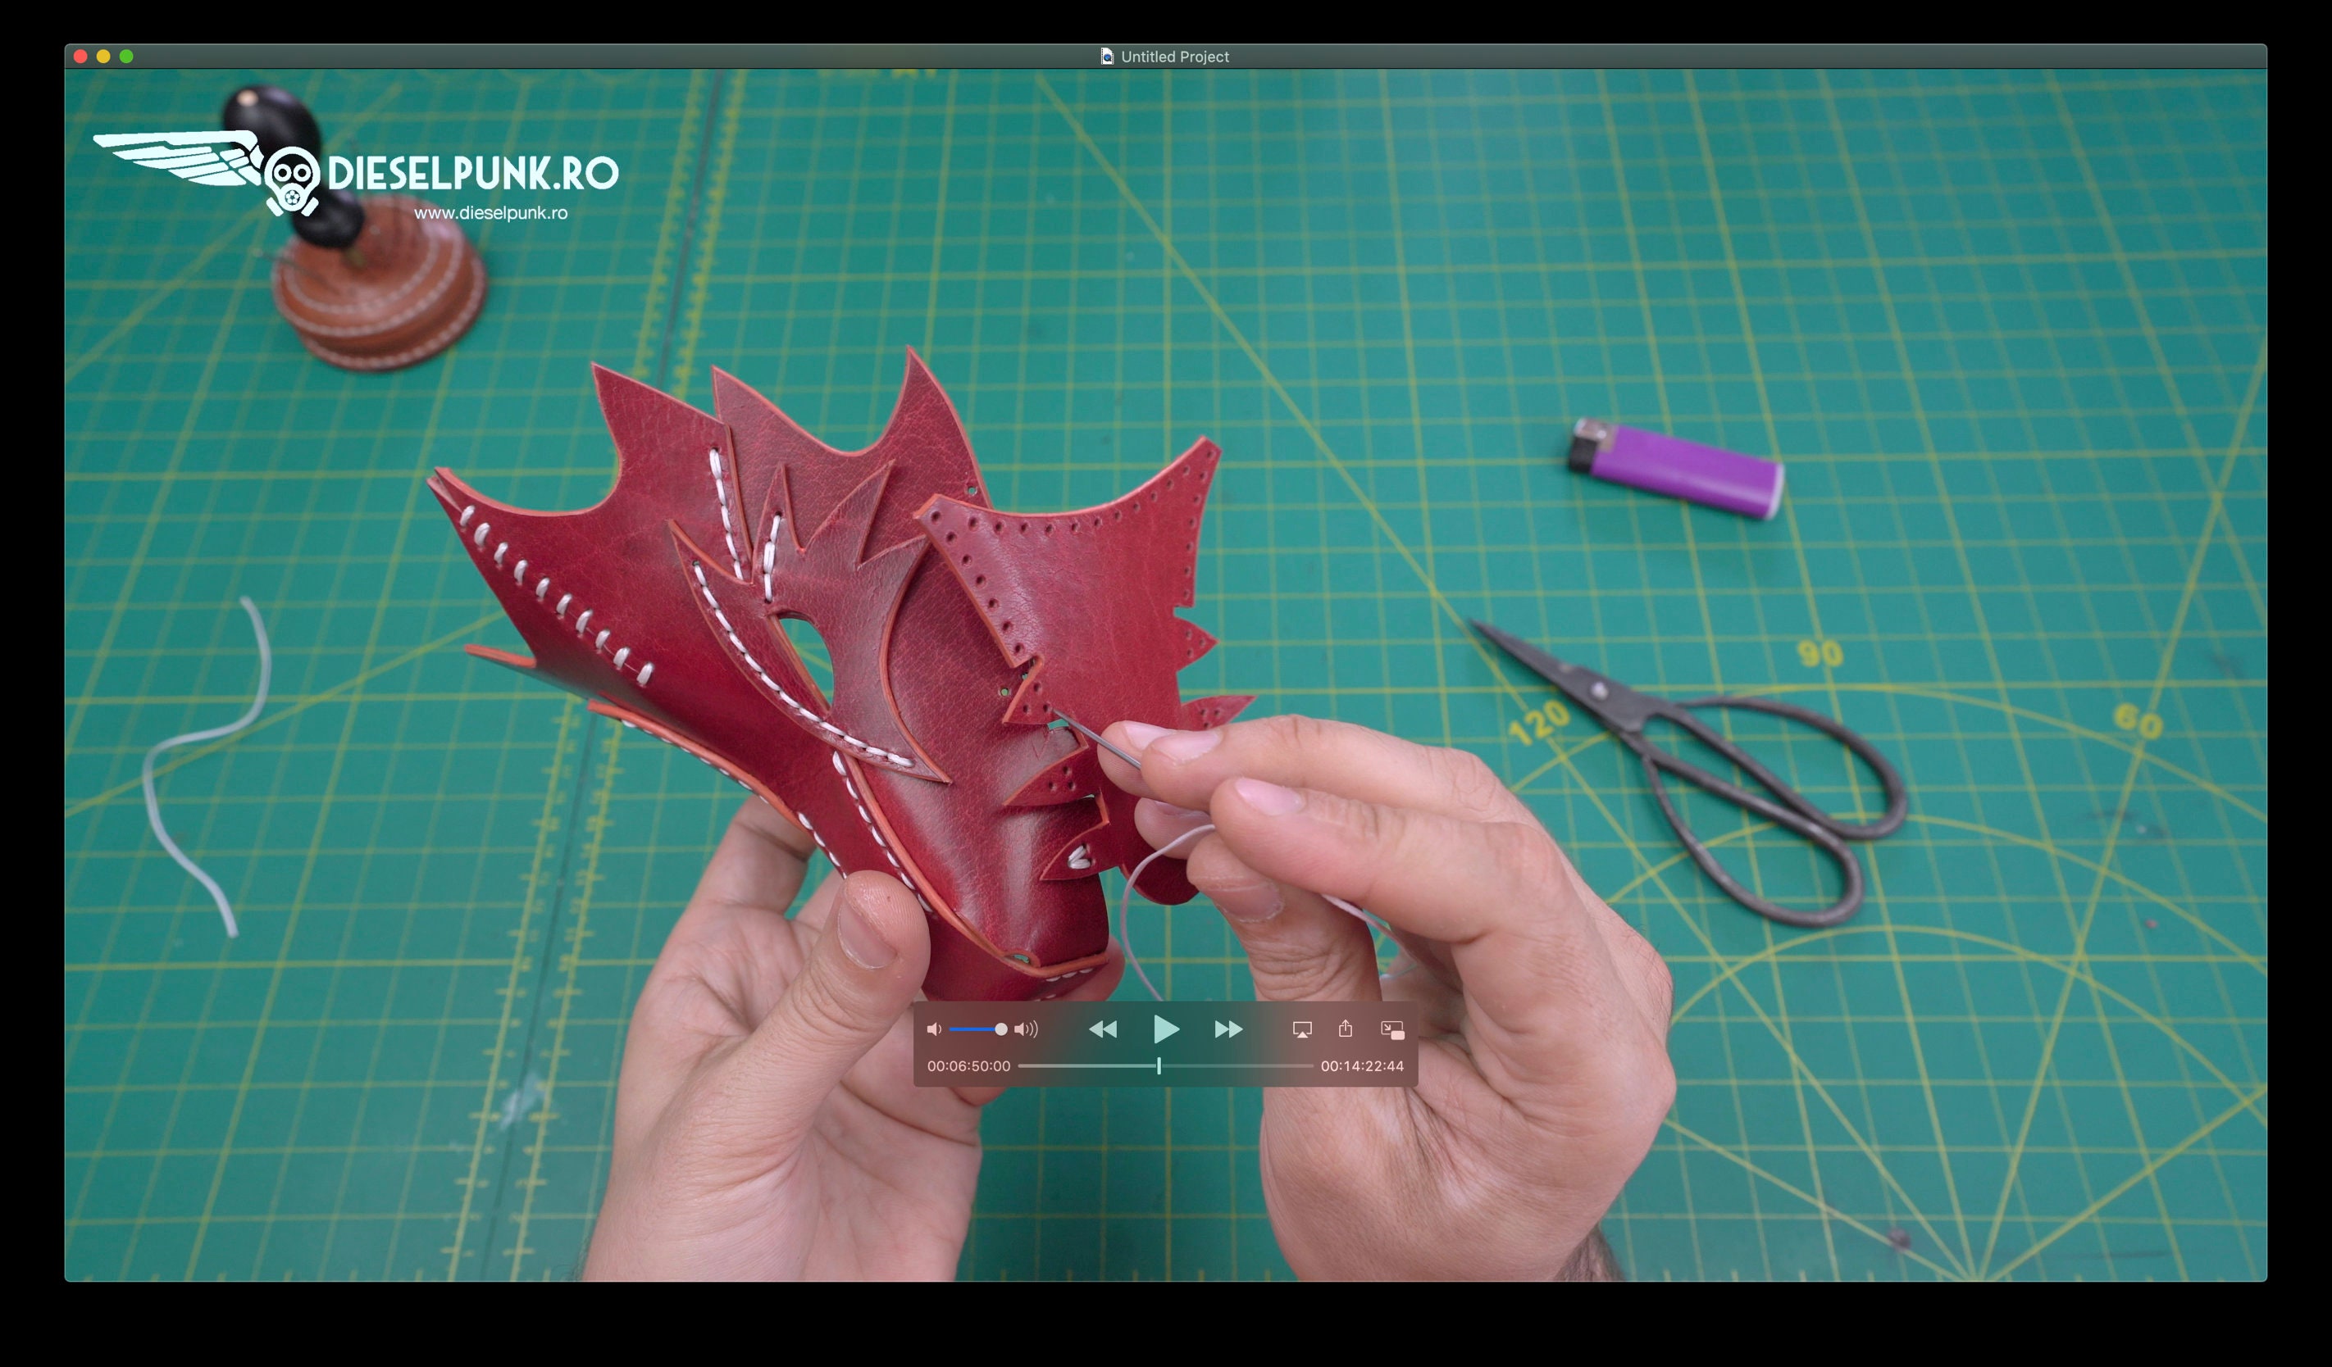The width and height of the screenshot is (2332, 1367).
Task: Mute audio with the low-volume speaker icon
Action: pyautogui.click(x=934, y=1029)
